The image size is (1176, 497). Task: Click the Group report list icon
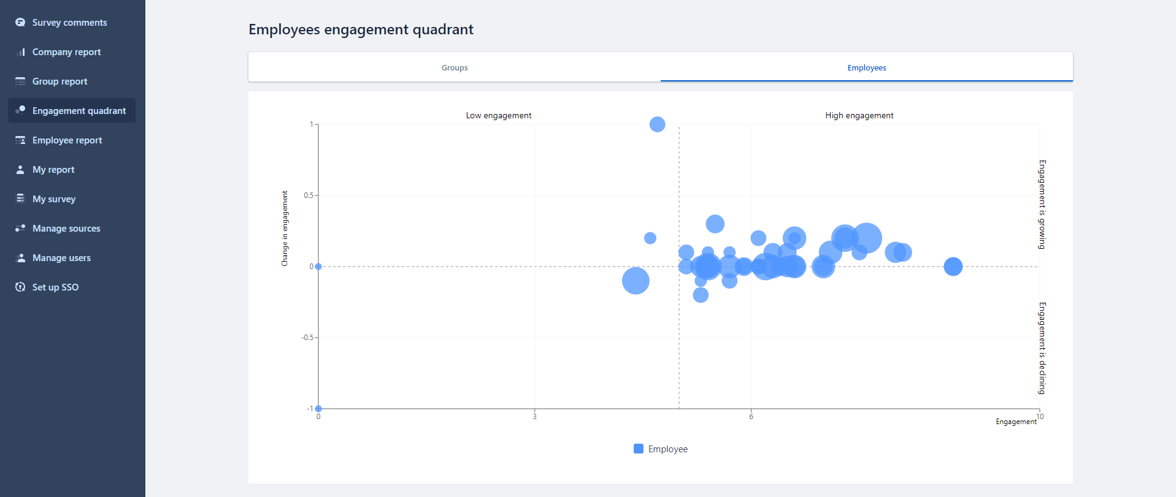click(20, 82)
